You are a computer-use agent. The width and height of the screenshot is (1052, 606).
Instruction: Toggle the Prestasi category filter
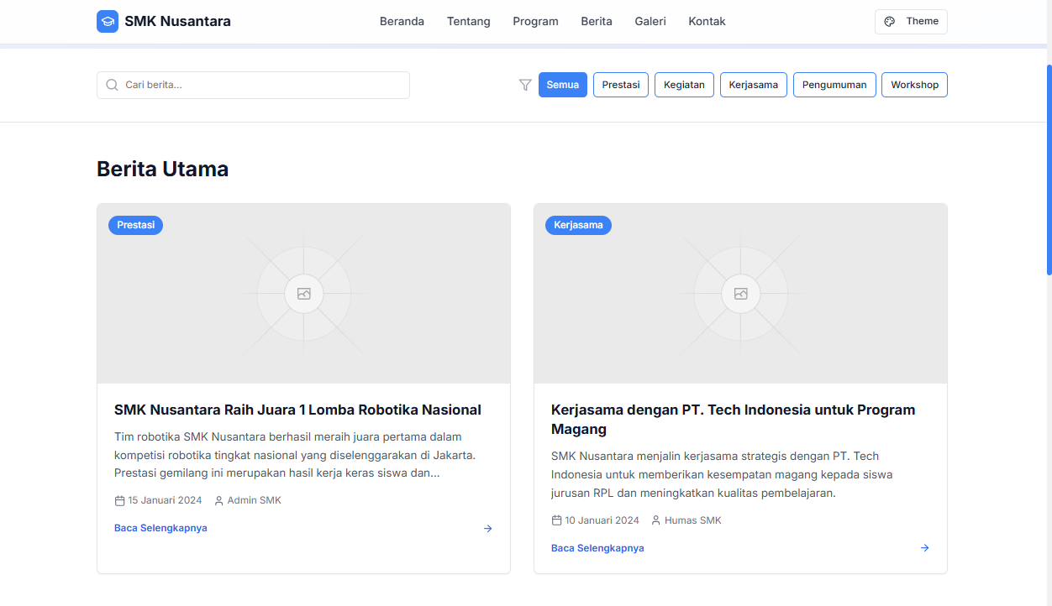621,85
